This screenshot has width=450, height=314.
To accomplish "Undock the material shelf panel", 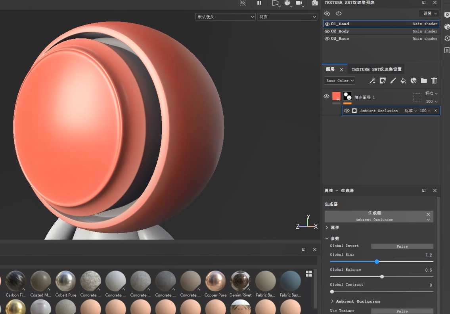I will point(304,250).
